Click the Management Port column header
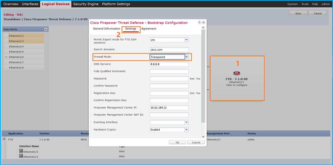The width and height of the screenshot is (333, 165). [218, 134]
